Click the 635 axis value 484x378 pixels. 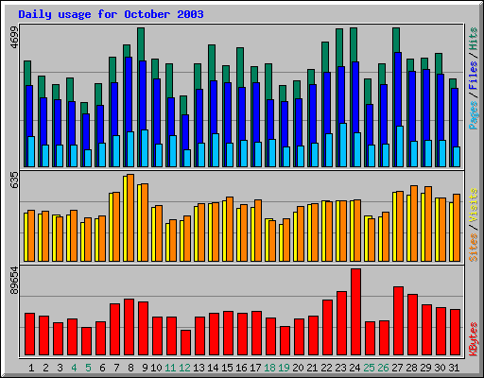14,180
